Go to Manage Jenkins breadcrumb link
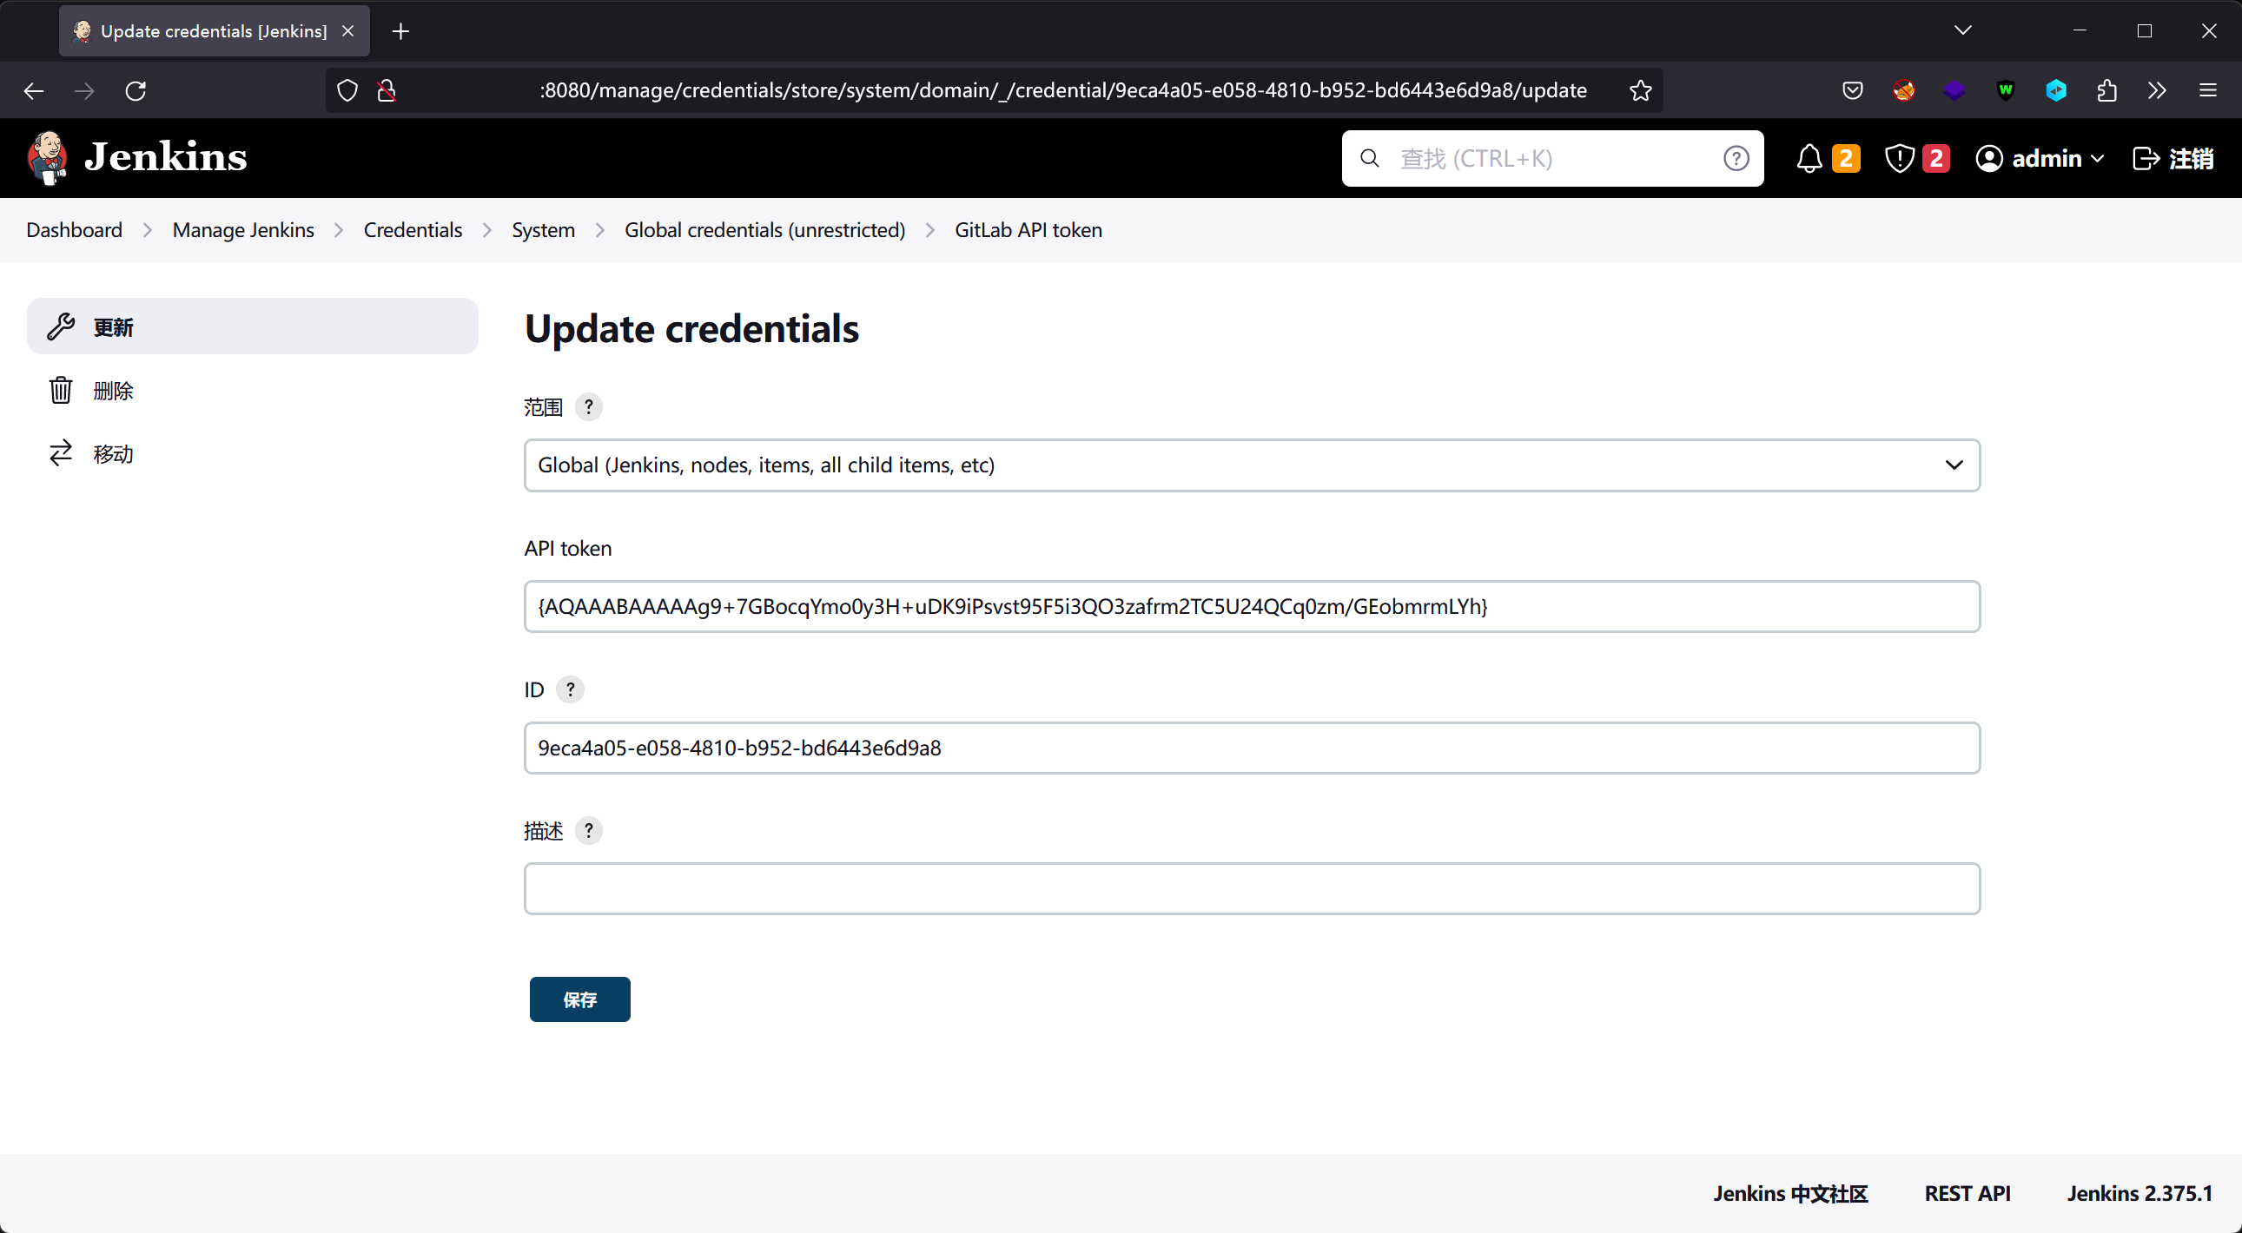 (x=243, y=230)
